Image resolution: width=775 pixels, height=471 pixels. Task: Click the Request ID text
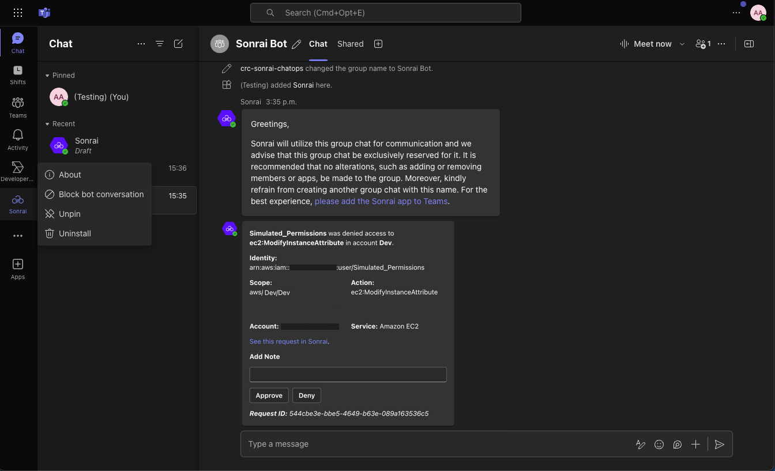339,413
